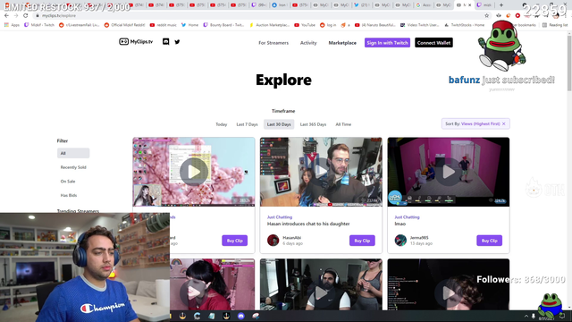
Task: Open the Apps bookmark grid icon
Action: click(6, 25)
